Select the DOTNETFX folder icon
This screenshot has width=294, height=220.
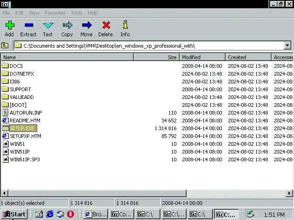pyautogui.click(x=5, y=73)
